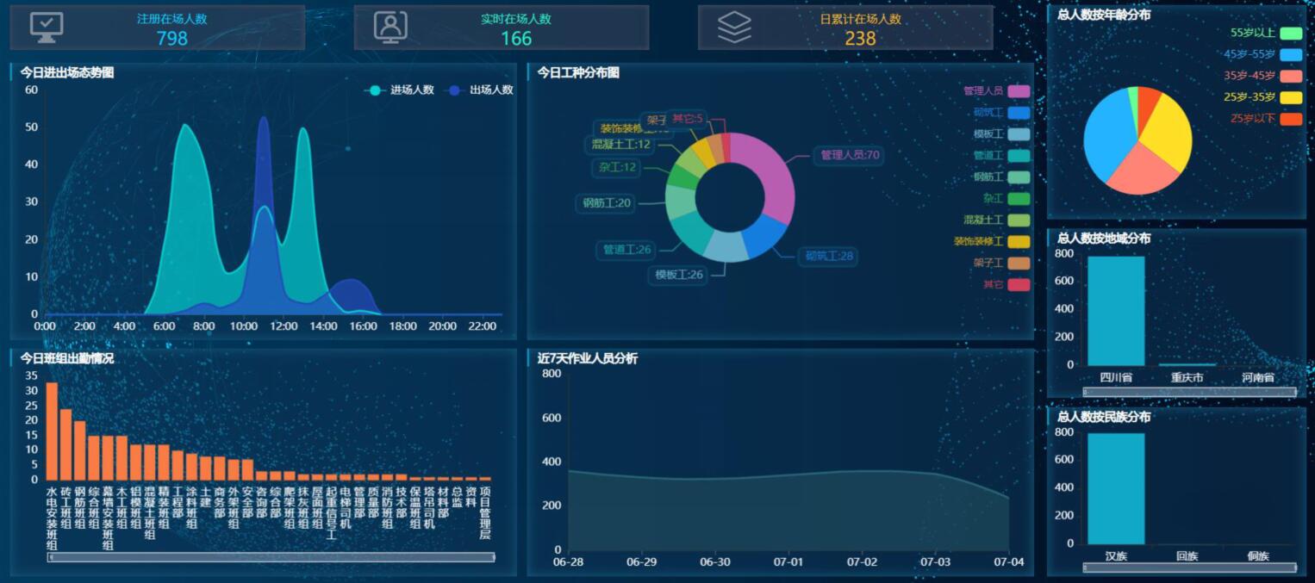Toggle the 进场人数 series in the line chart legend
This screenshot has height=583, width=1315.
pos(399,90)
